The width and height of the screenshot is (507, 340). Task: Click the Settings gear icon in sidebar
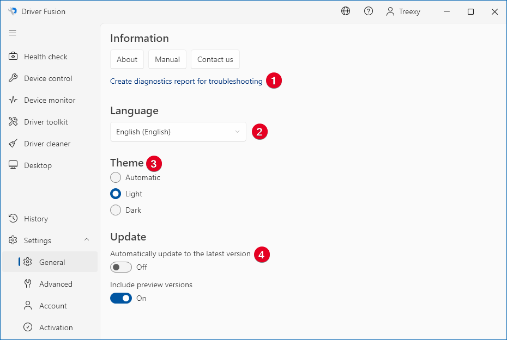coord(13,240)
